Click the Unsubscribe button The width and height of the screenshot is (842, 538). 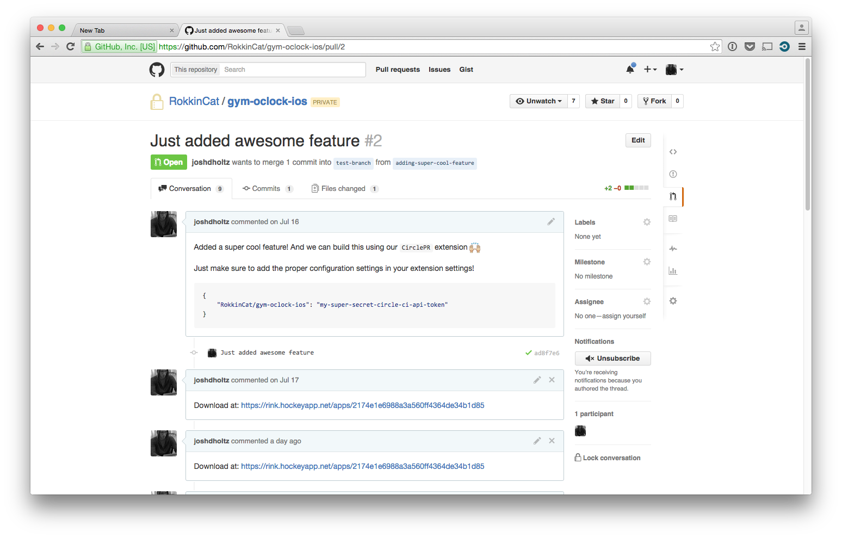point(612,358)
